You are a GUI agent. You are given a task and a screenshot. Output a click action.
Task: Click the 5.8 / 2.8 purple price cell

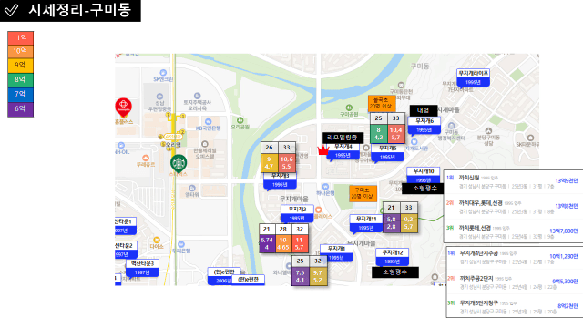point(391,222)
